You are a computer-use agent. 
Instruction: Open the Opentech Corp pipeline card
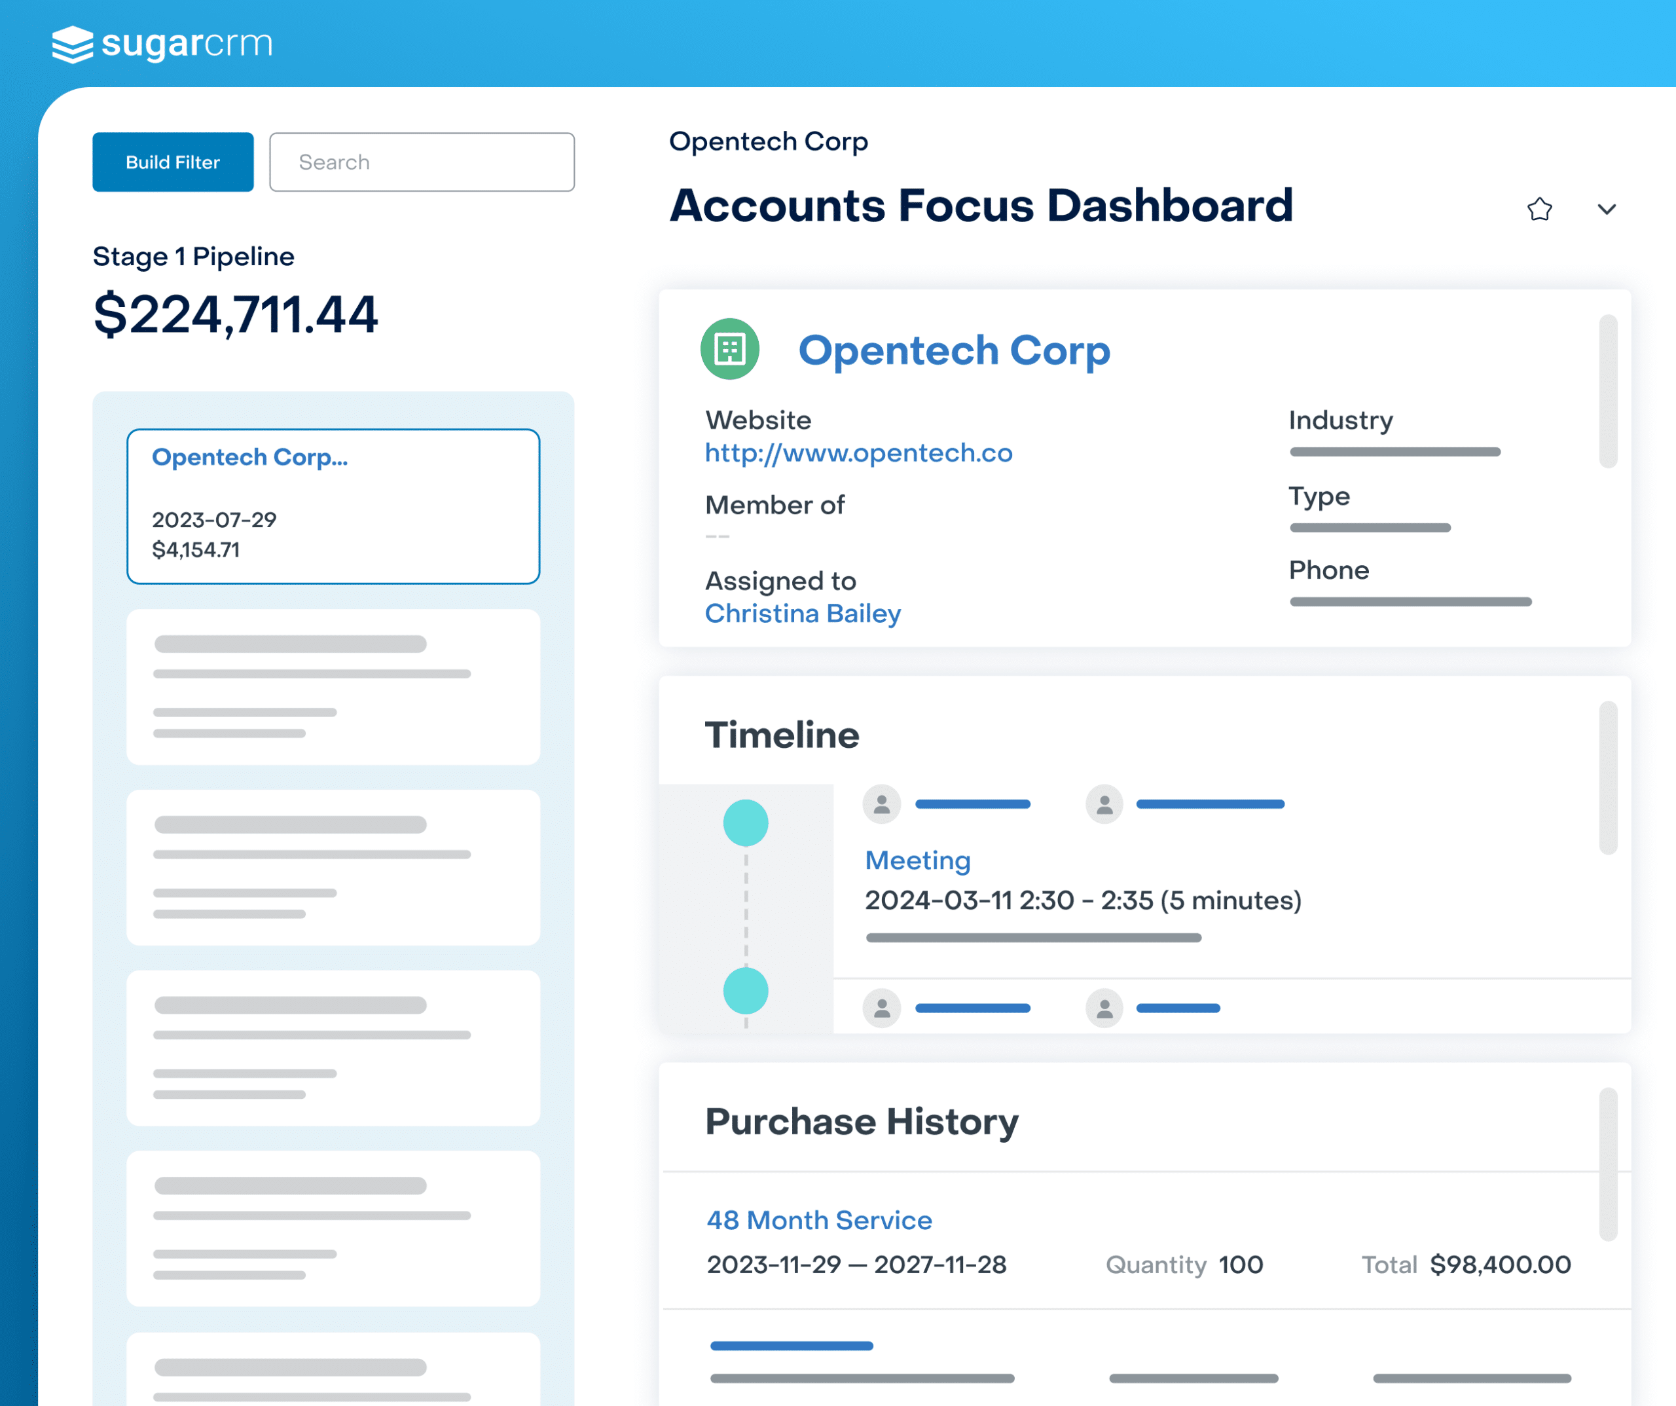pos(334,506)
